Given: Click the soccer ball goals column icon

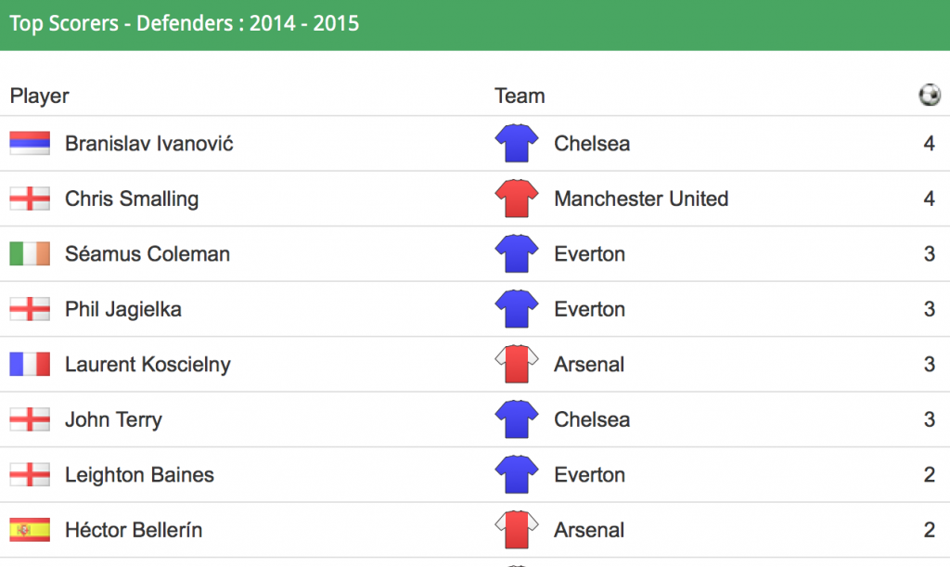Looking at the screenshot, I should pyautogui.click(x=930, y=95).
